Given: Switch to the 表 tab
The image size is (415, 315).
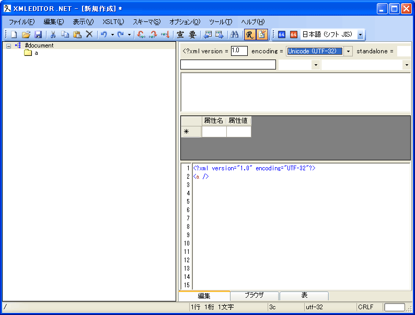Looking at the screenshot, I should coord(304,296).
